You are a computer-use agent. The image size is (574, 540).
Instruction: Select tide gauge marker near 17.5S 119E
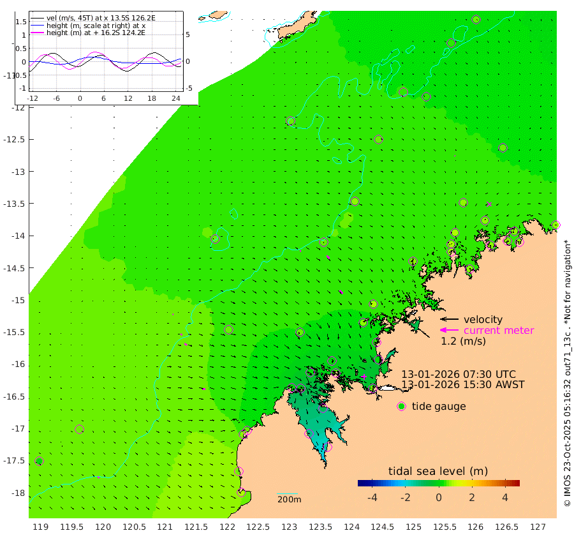coord(39,461)
